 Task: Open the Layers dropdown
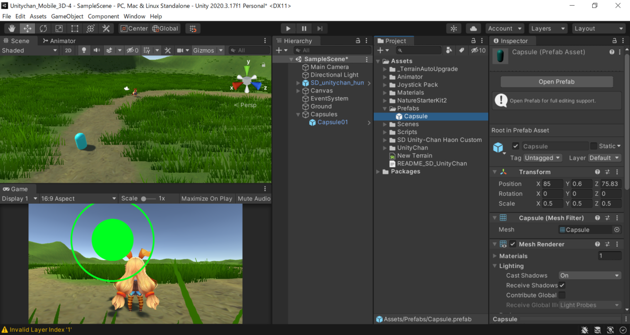(548, 28)
